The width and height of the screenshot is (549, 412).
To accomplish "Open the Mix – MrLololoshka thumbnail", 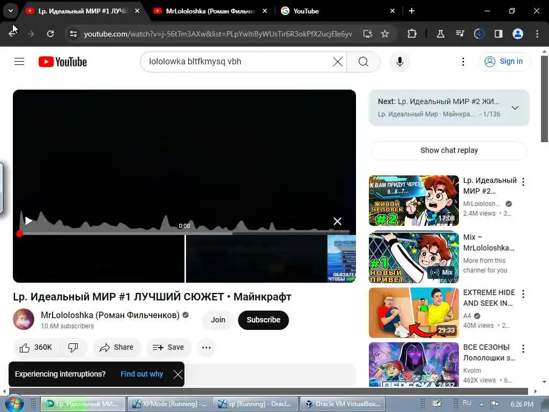I will coord(413,257).
